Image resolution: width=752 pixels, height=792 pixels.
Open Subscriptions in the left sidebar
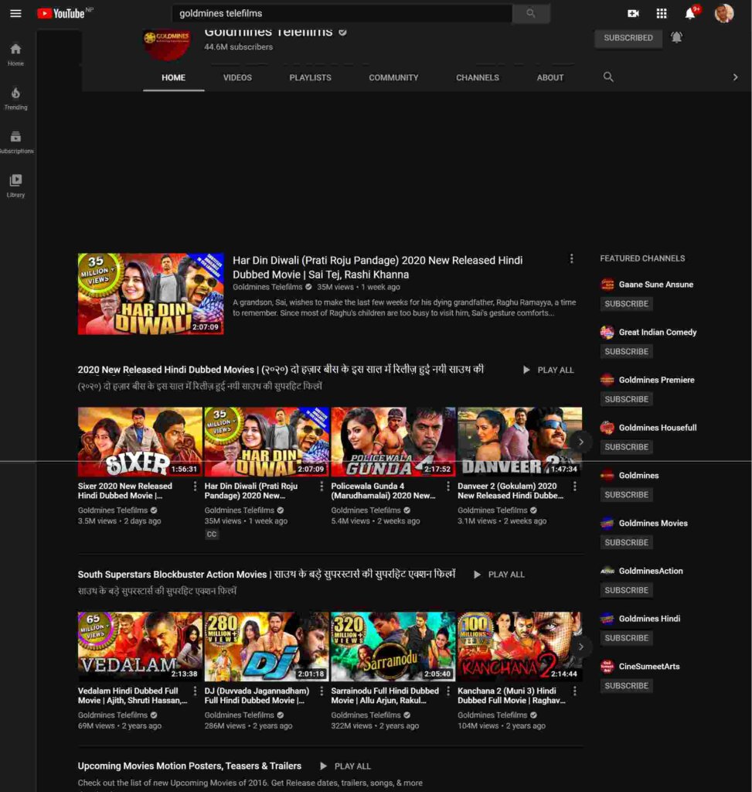(x=15, y=142)
